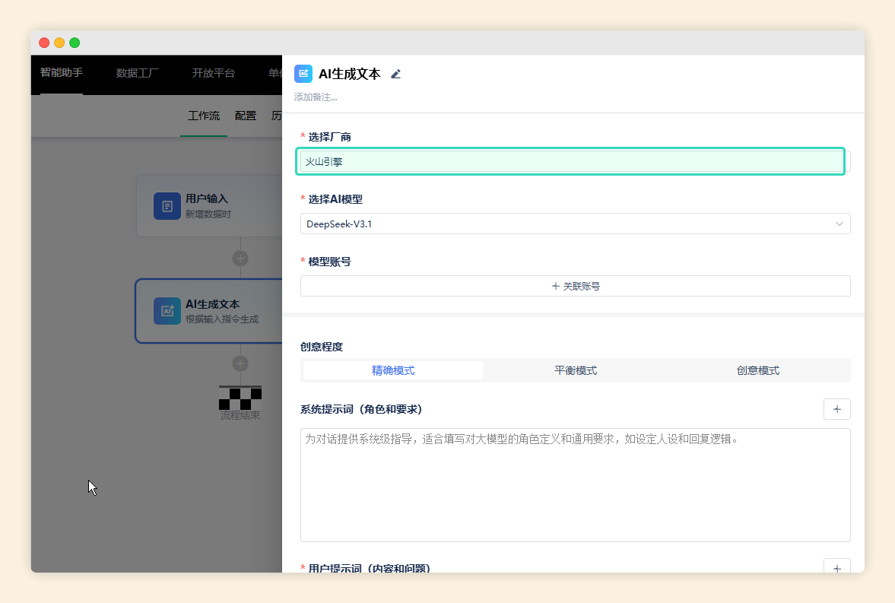Click the 用户输入 node document icon
This screenshot has width=895, height=603.
coord(167,206)
